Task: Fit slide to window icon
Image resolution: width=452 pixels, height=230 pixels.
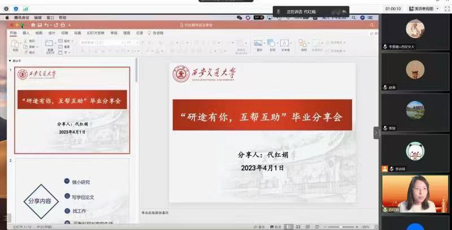Action: pos(376,227)
